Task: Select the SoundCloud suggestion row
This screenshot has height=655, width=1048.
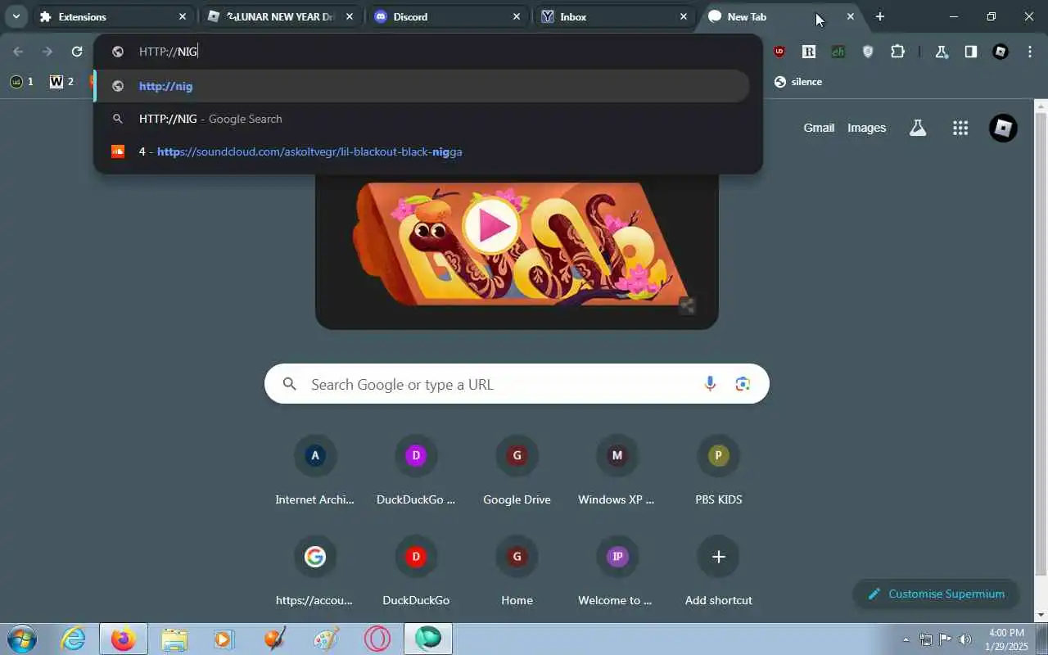Action: click(x=422, y=151)
